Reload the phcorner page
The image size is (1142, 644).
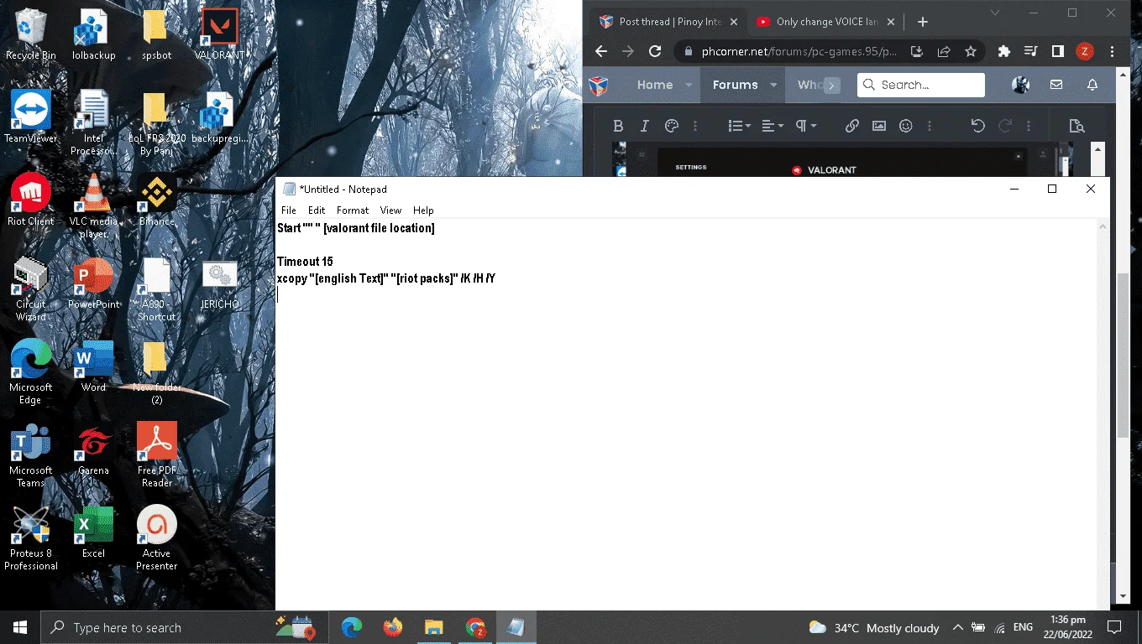pyautogui.click(x=655, y=51)
